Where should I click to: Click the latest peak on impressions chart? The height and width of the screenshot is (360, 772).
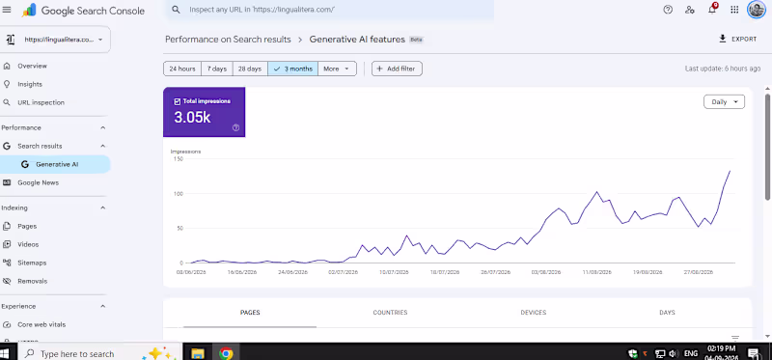[730, 171]
